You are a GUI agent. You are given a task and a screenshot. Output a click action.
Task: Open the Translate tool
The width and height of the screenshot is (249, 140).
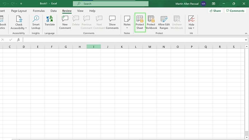(50, 21)
